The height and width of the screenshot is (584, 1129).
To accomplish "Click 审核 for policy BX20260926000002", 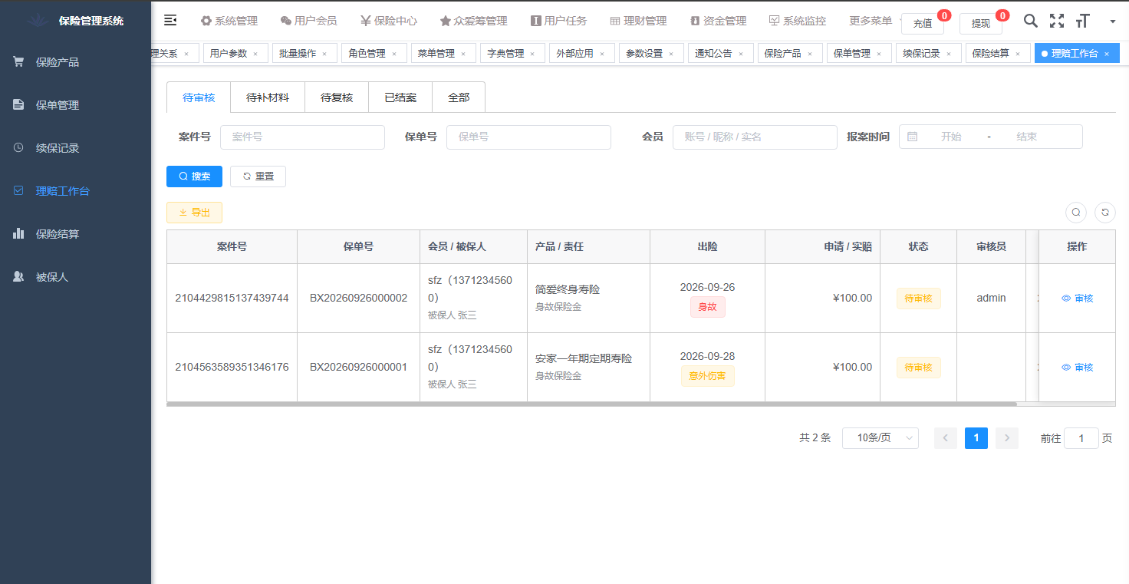I will 1077,299.
